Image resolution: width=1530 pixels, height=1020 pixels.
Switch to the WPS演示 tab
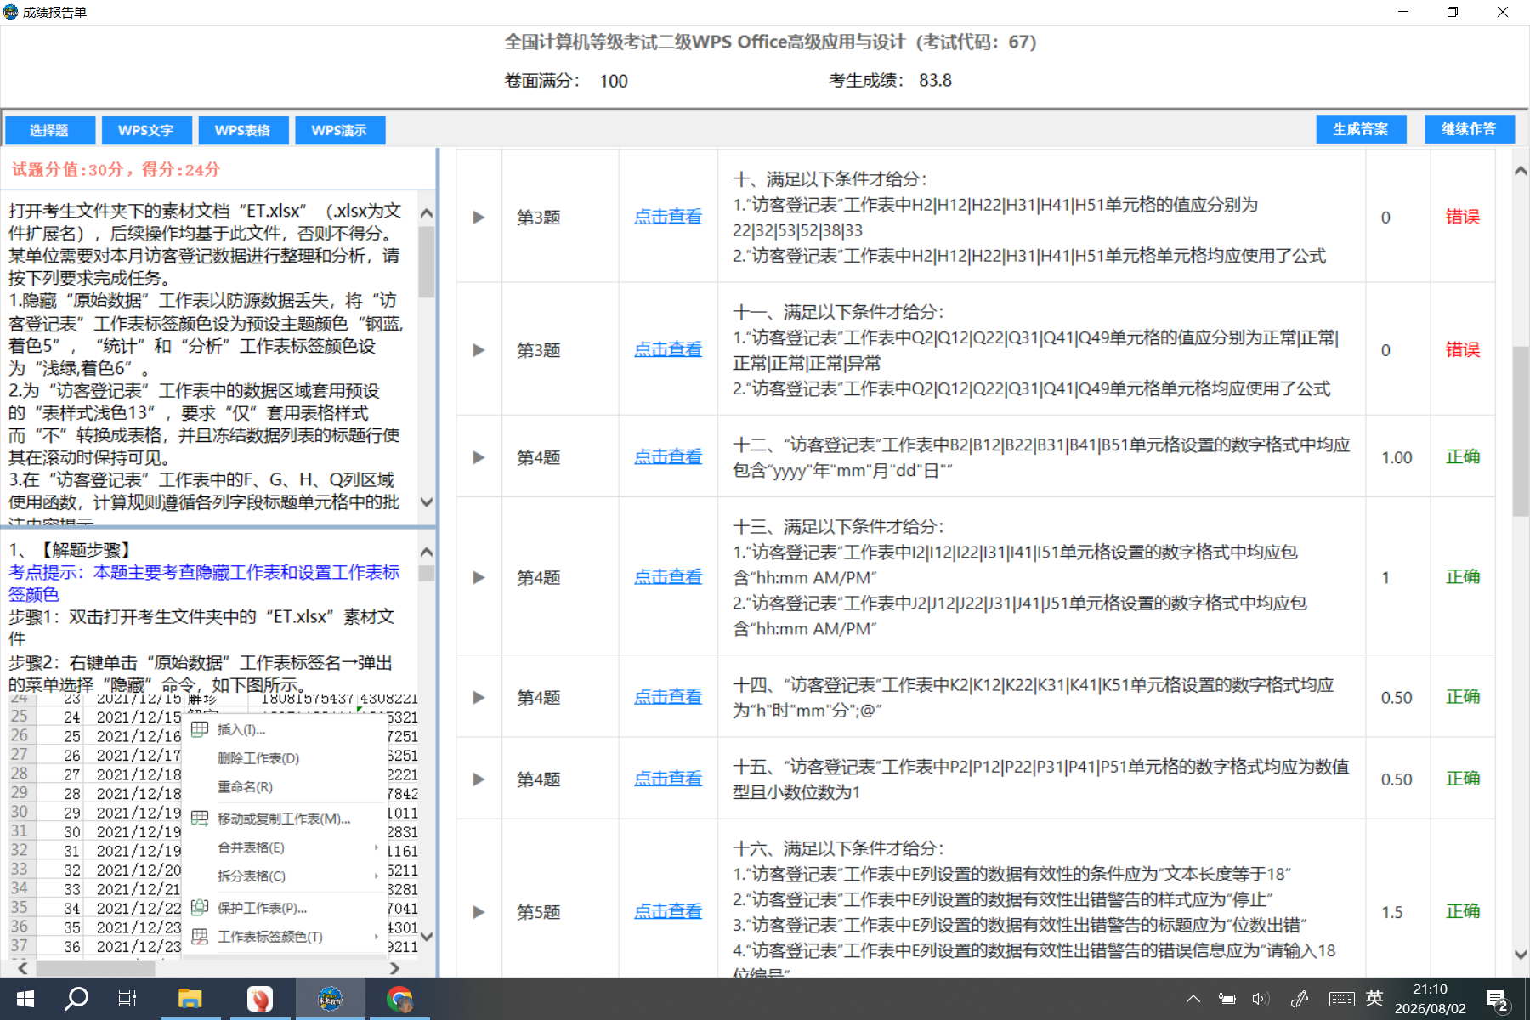point(339,130)
